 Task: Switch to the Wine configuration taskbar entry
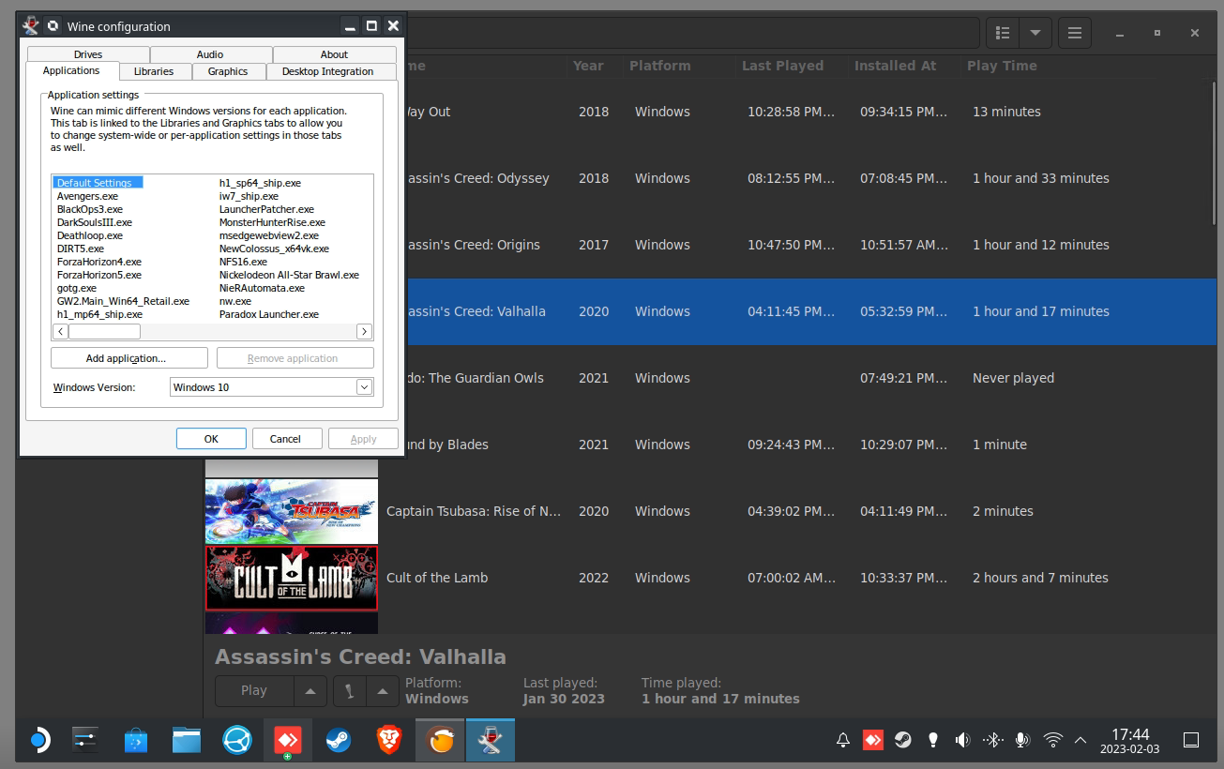click(491, 741)
